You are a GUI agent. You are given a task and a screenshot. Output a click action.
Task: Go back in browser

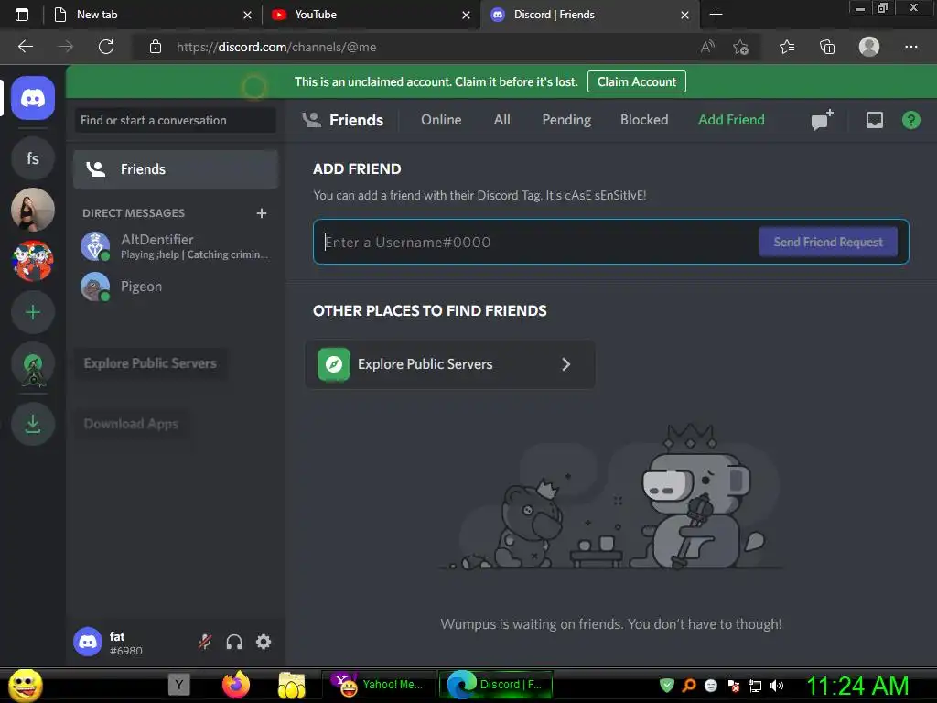[25, 47]
